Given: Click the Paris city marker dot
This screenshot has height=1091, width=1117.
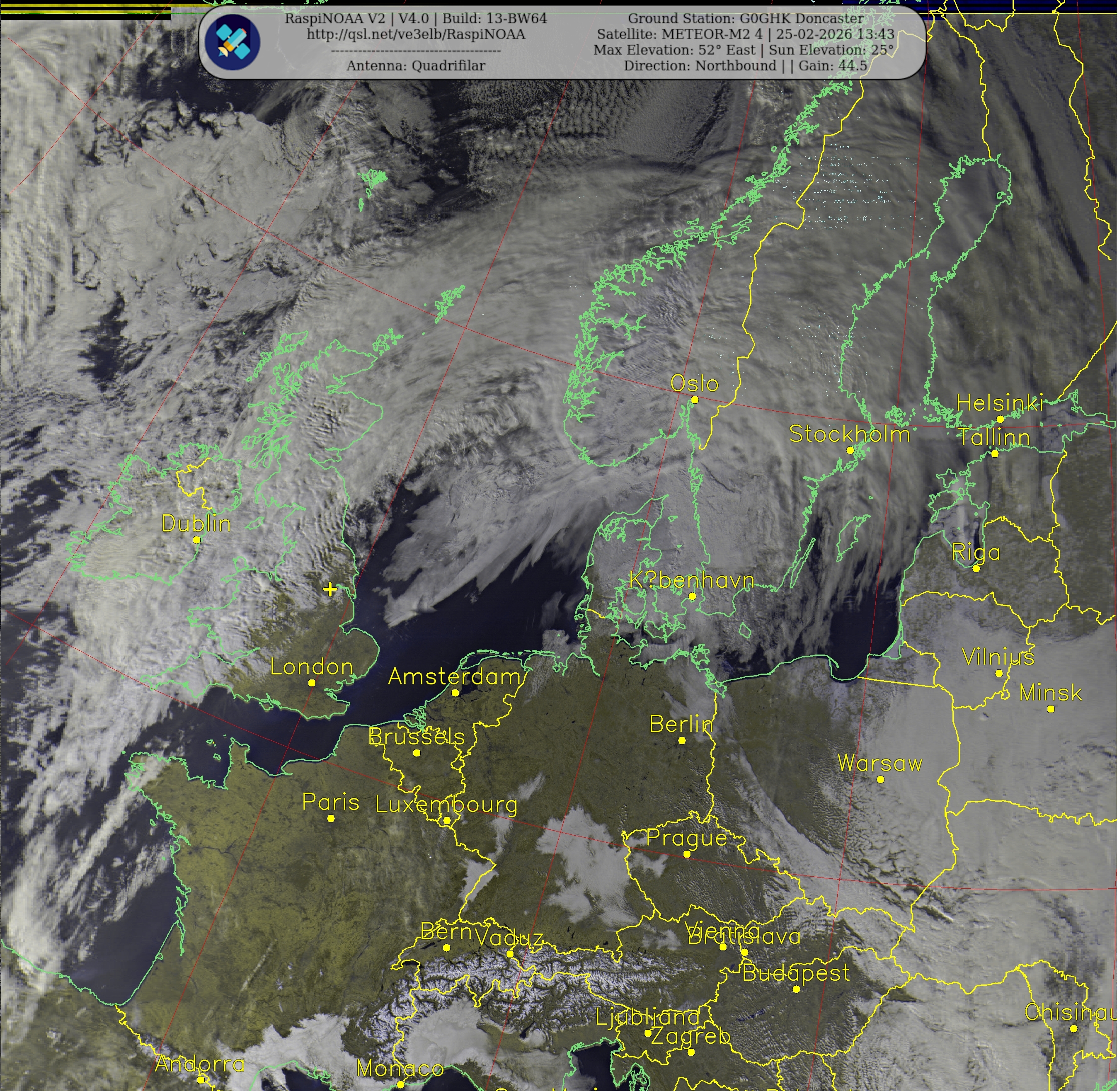Looking at the screenshot, I should (330, 818).
